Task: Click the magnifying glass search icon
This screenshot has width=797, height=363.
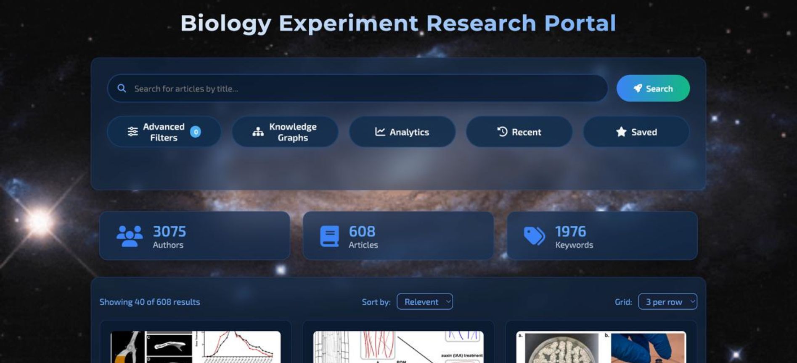Action: [x=122, y=88]
